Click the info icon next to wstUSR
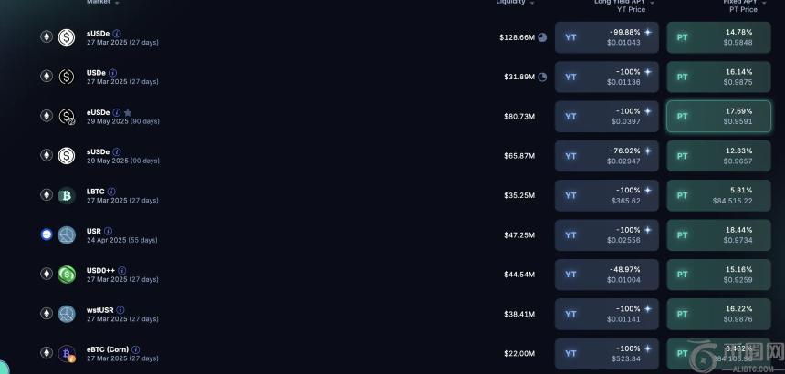This screenshot has width=785, height=374. pos(119,310)
